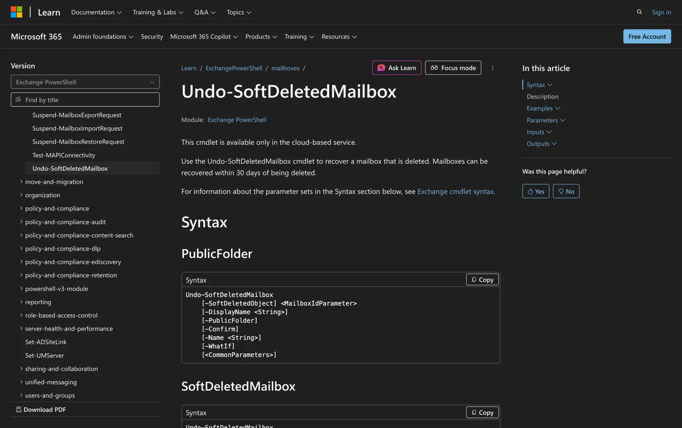Screen dimensions: 682x428
Task: Vote No for page helpful
Action: 566,191
